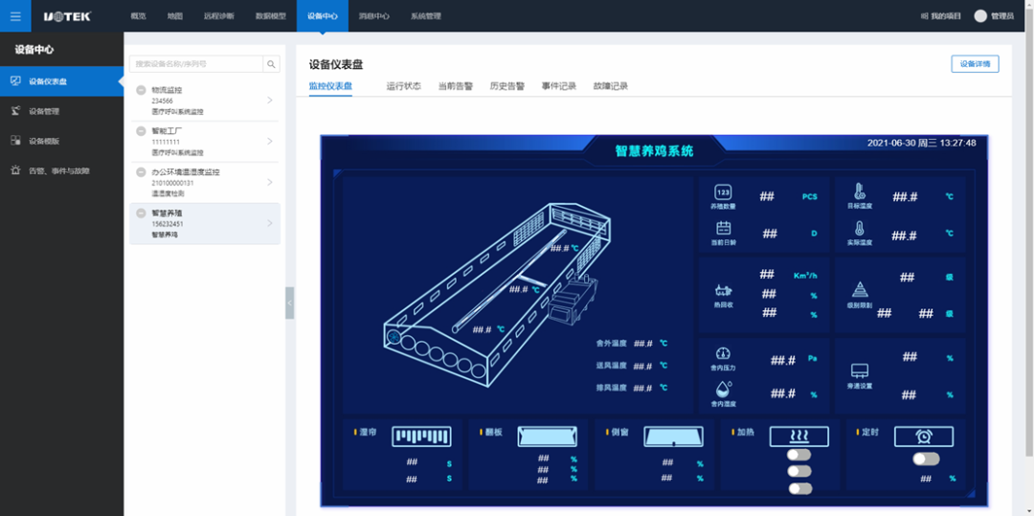Image resolution: width=1034 pixels, height=516 pixels.
Task: Switch to the 运行状态 tab
Action: (404, 86)
